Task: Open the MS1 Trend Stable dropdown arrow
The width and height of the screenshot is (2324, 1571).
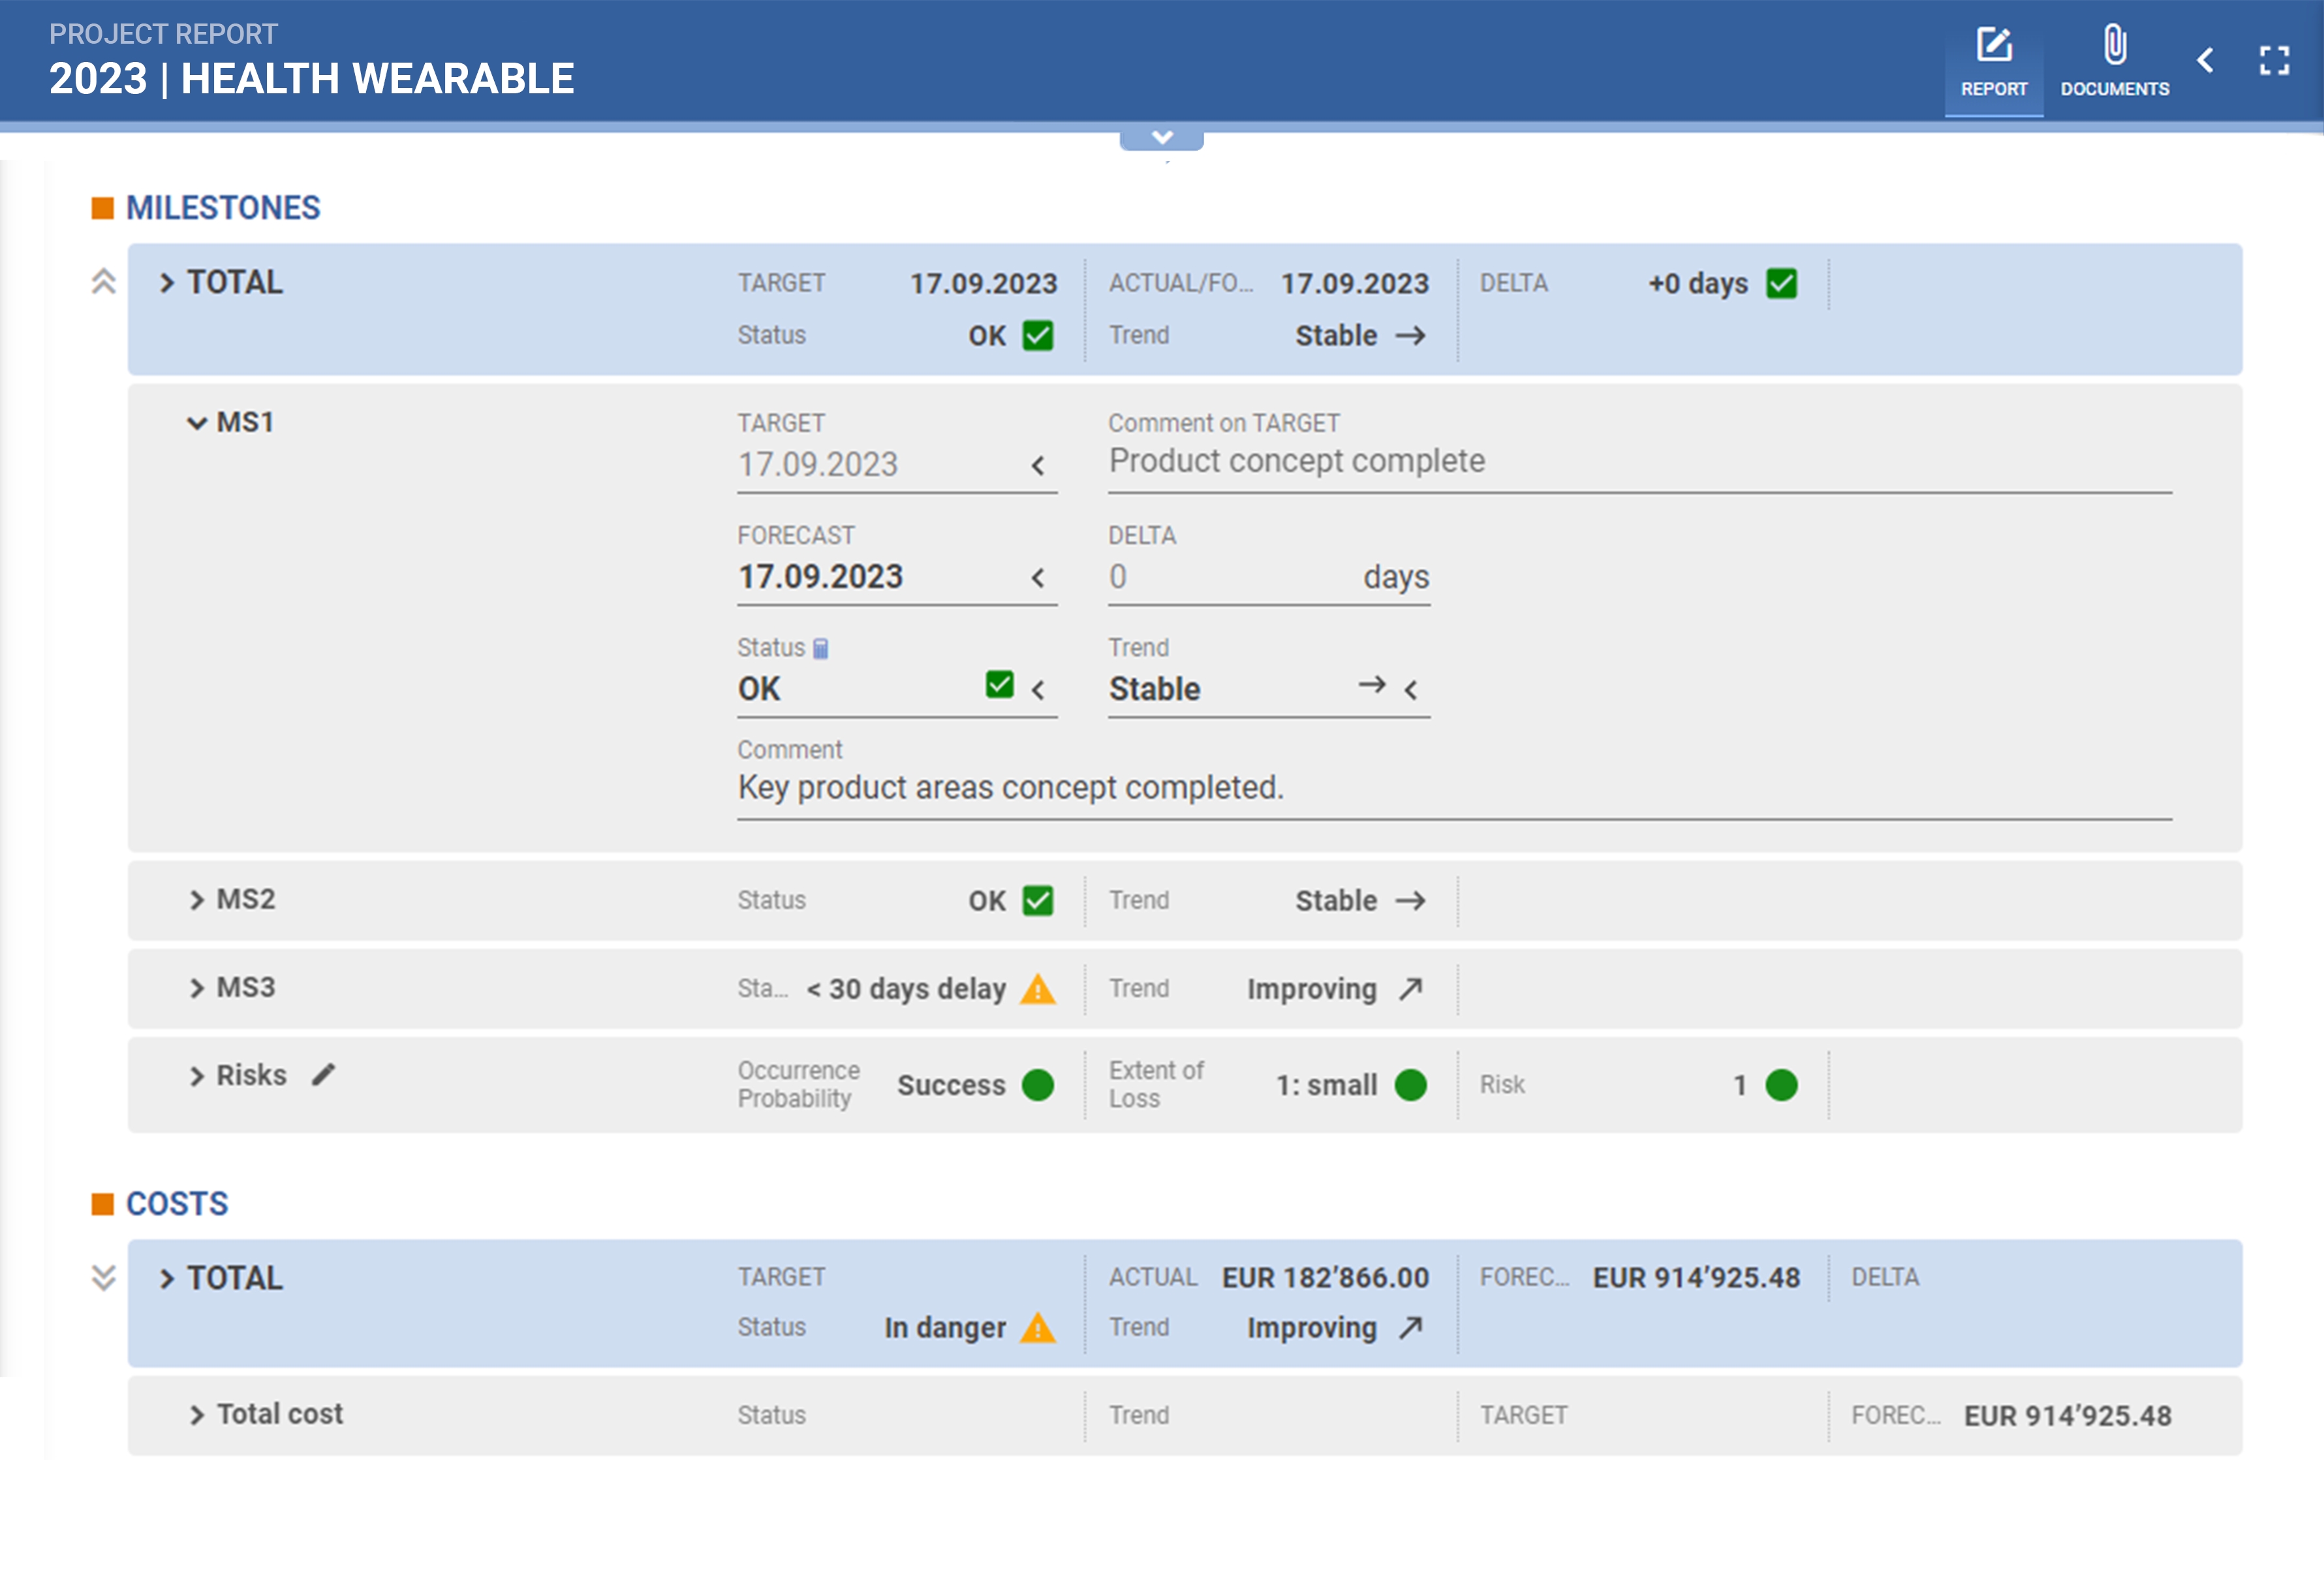Action: point(1411,690)
